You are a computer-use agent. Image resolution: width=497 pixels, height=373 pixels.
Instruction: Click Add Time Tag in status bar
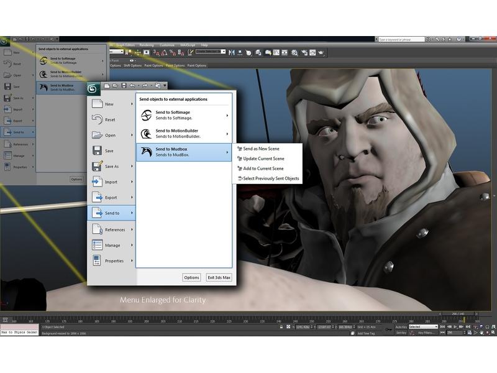pyautogui.click(x=366, y=333)
